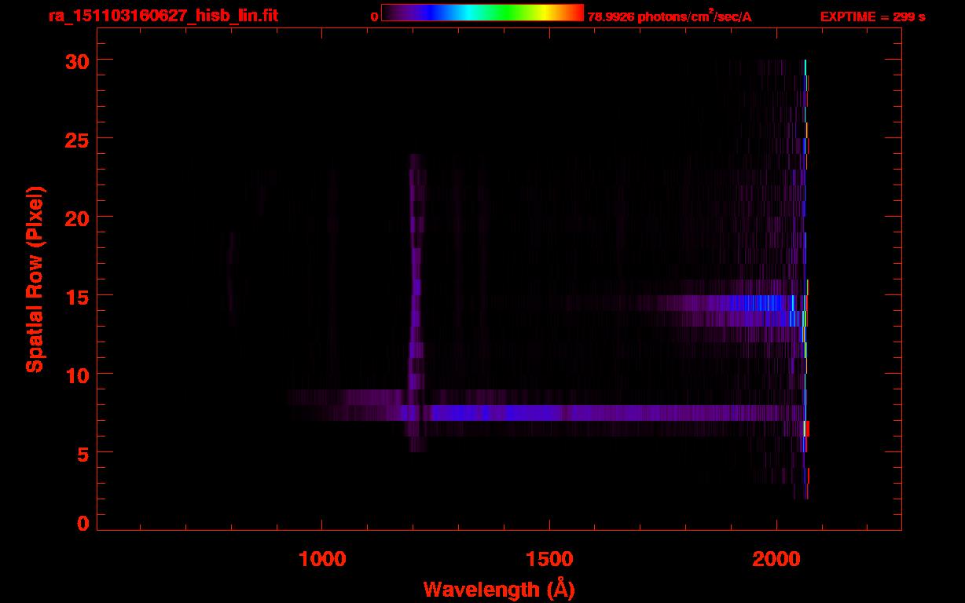
Task: Click the 2000 wavelength tick label
Action: point(776,559)
